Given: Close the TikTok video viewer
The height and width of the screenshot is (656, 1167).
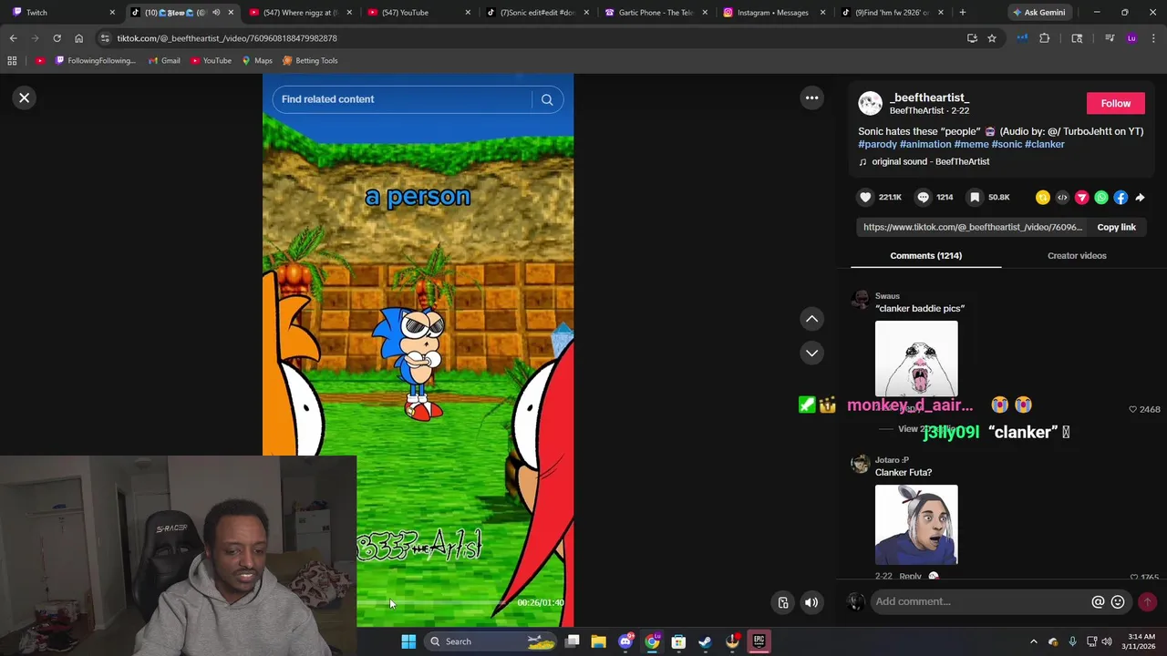Looking at the screenshot, I should point(25,97).
